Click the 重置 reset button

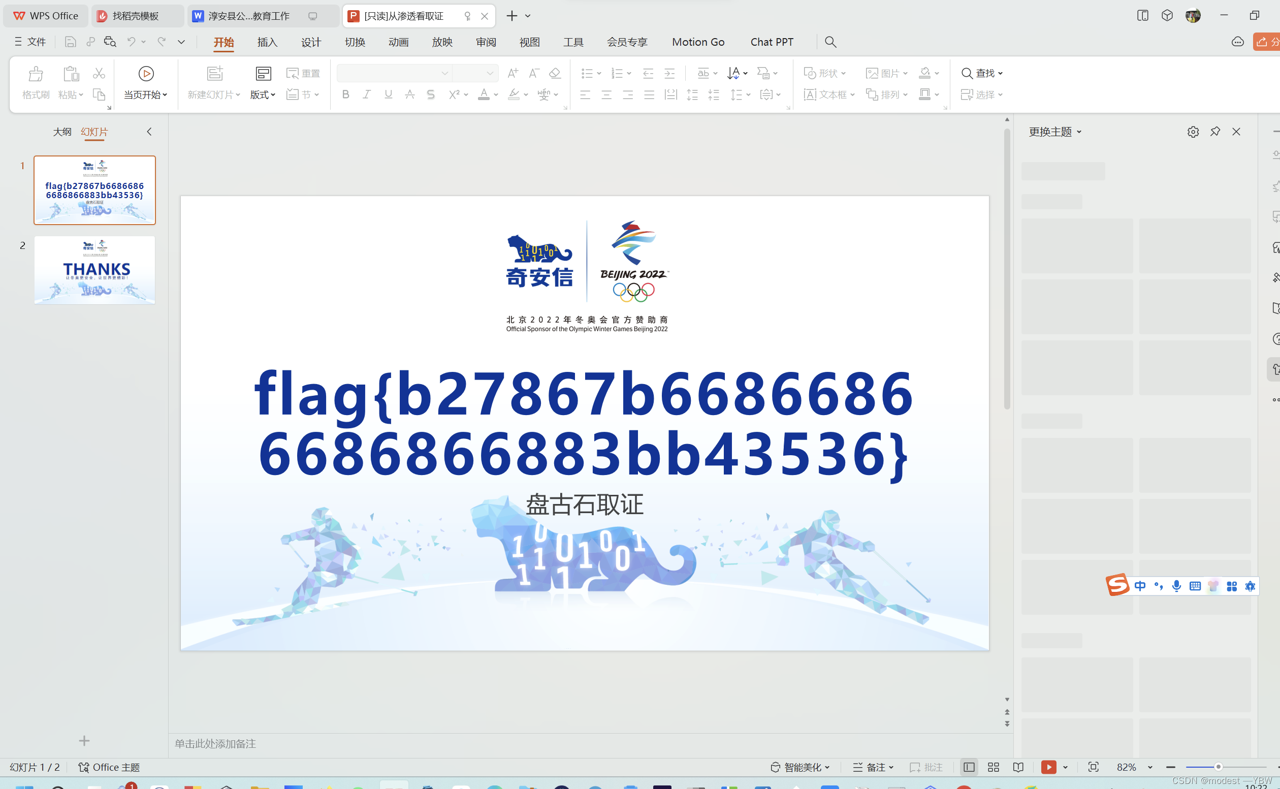pos(303,73)
